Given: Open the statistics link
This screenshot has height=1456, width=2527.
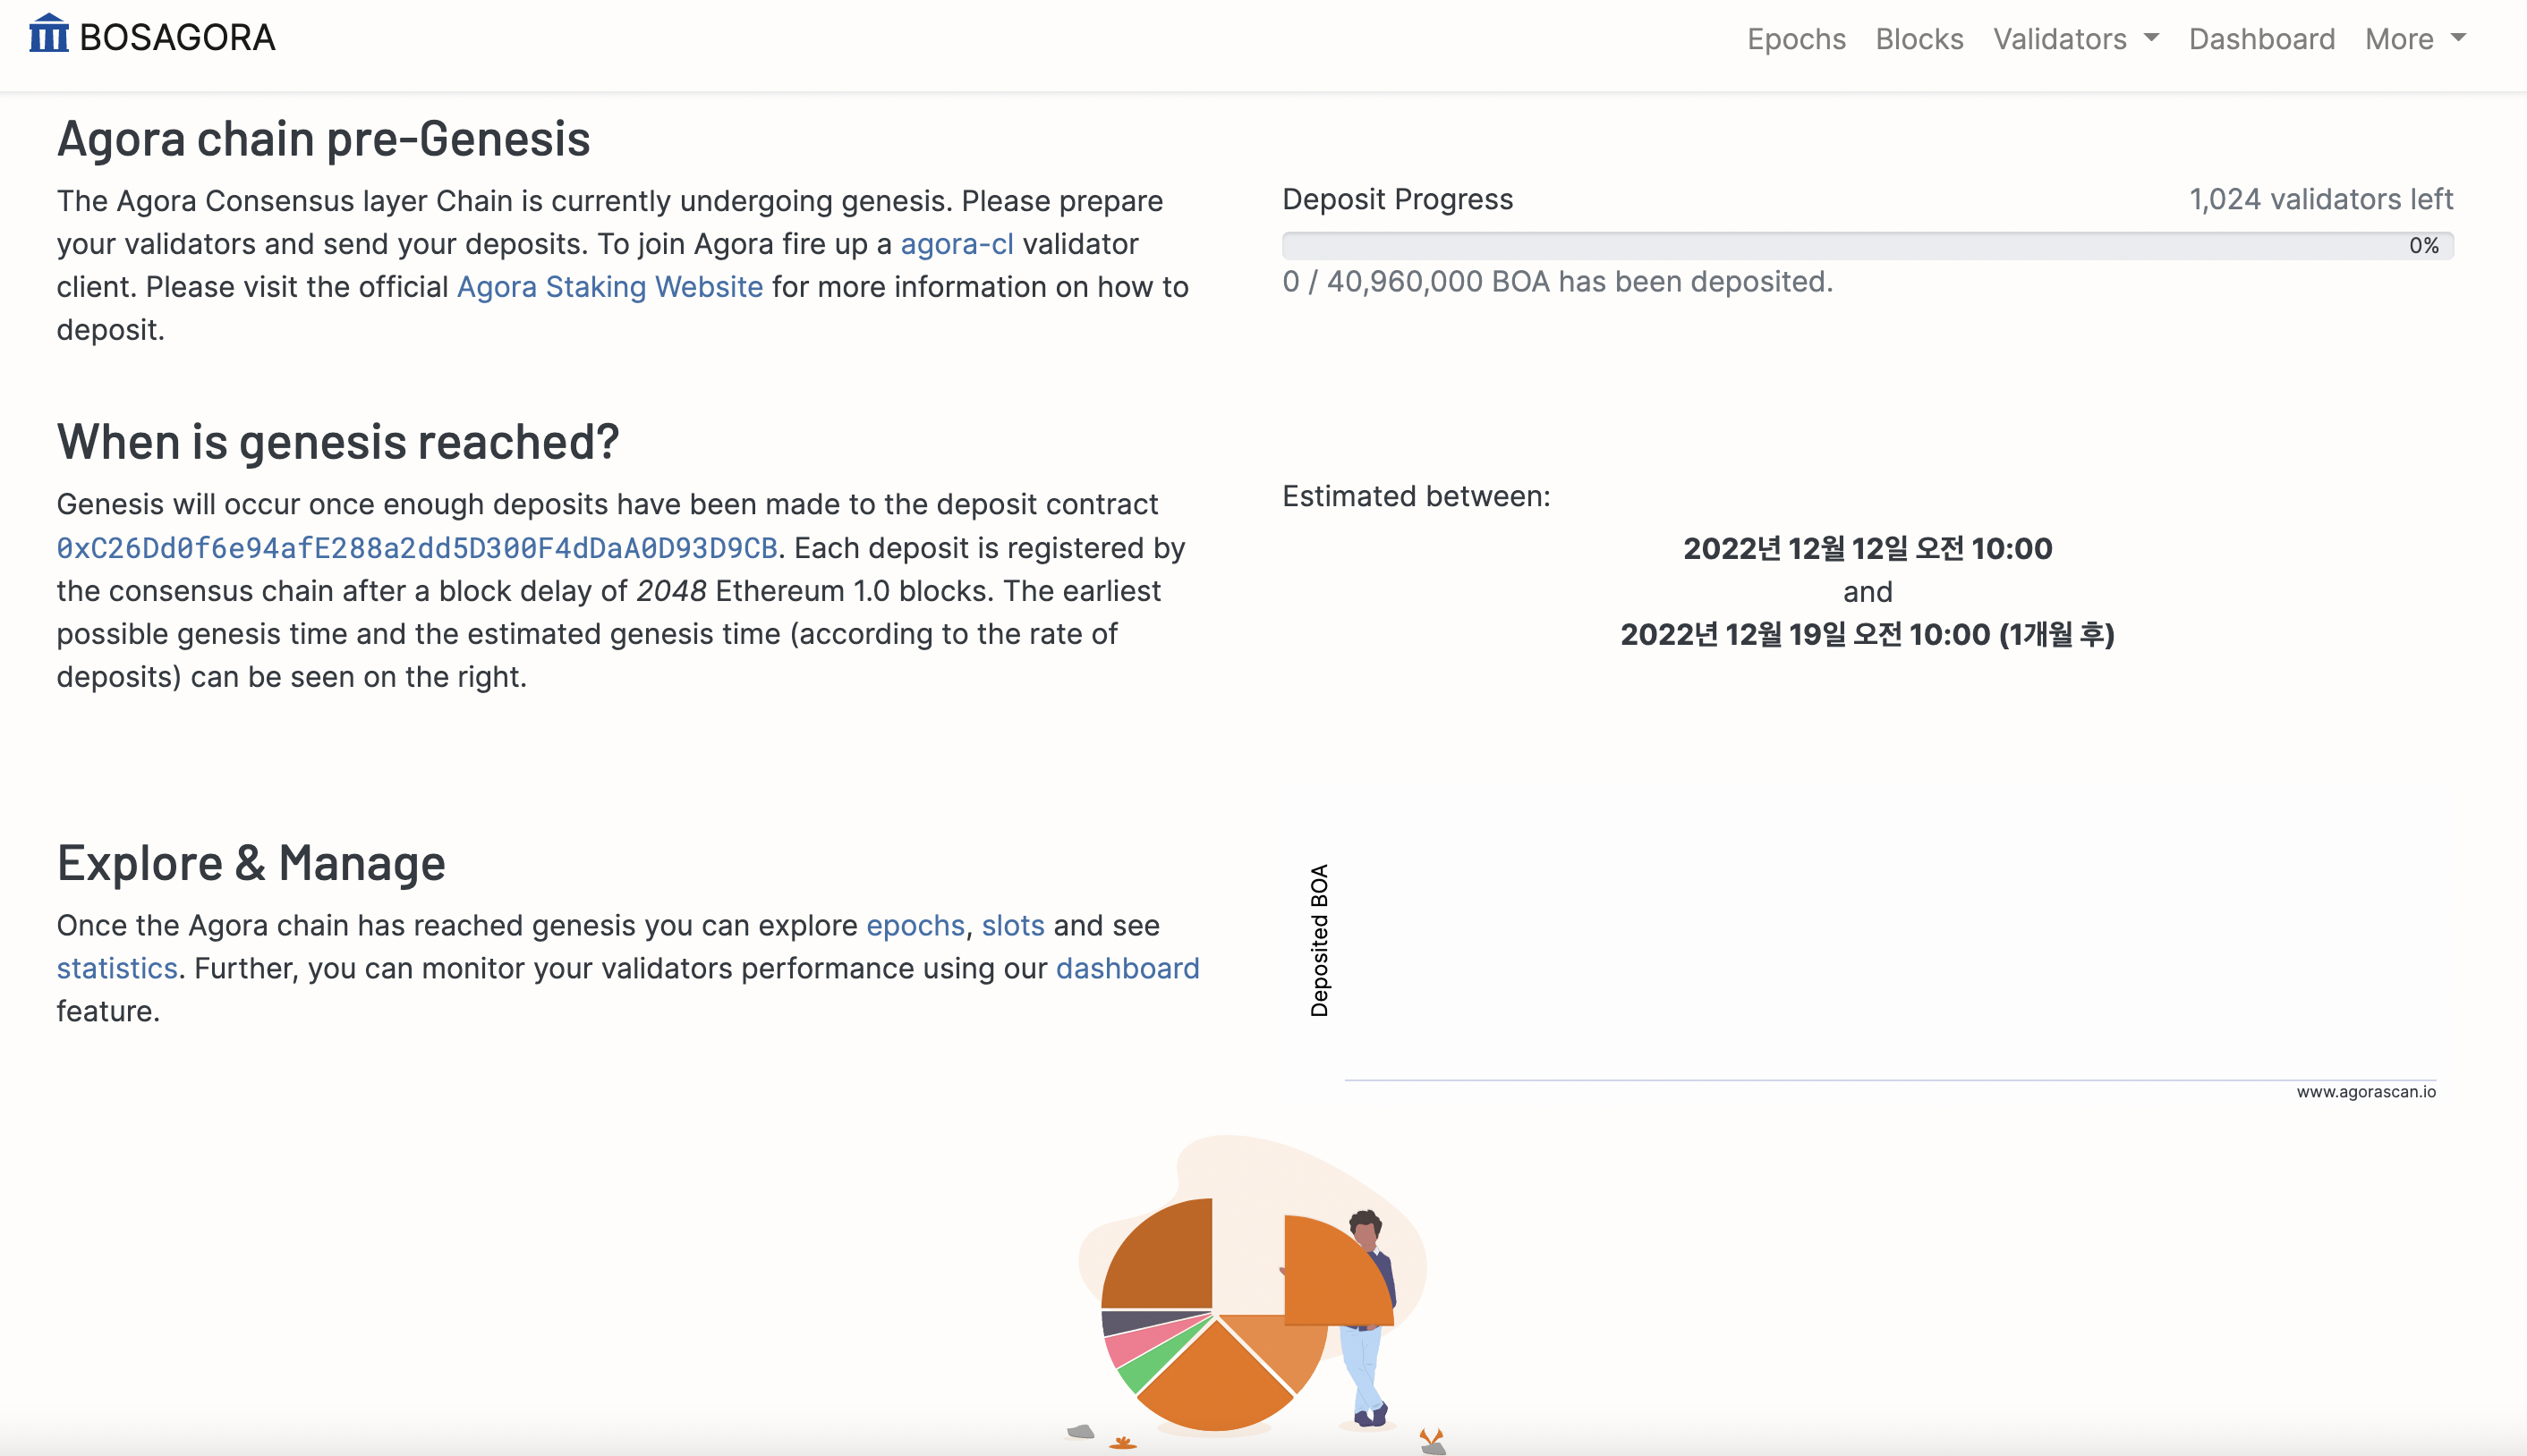Looking at the screenshot, I should click(x=116, y=968).
